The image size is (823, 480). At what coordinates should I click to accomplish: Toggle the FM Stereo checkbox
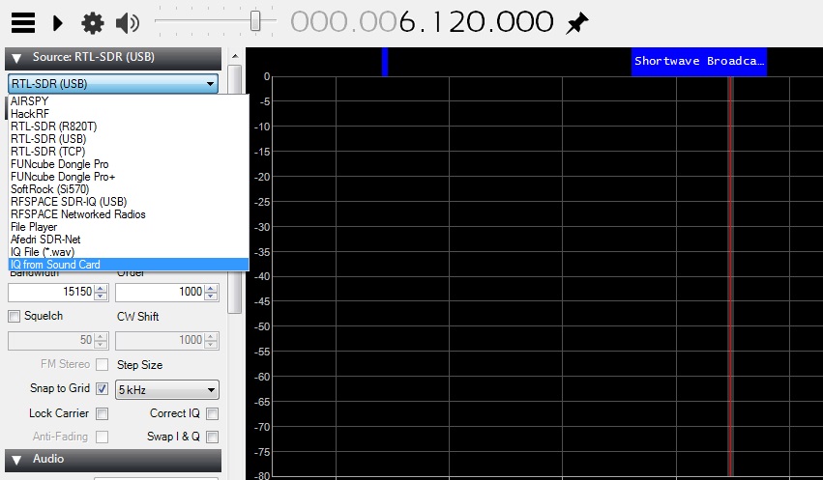[103, 364]
